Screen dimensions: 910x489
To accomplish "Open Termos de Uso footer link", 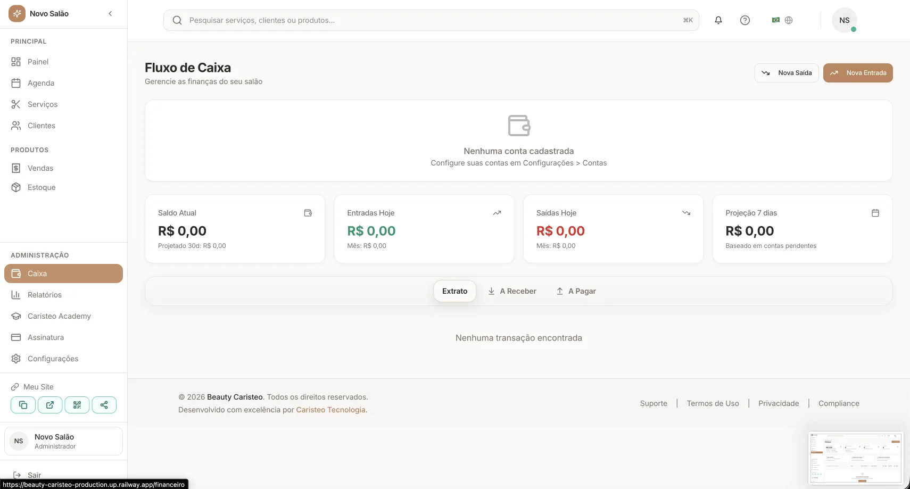I will tap(713, 403).
